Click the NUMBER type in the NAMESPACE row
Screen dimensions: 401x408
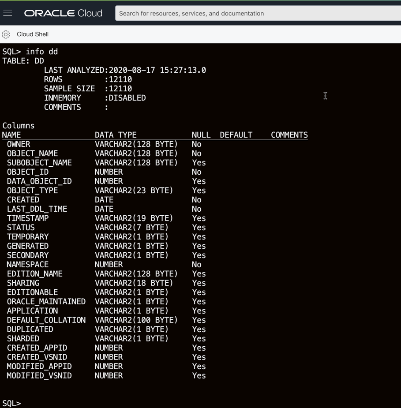[109, 264]
